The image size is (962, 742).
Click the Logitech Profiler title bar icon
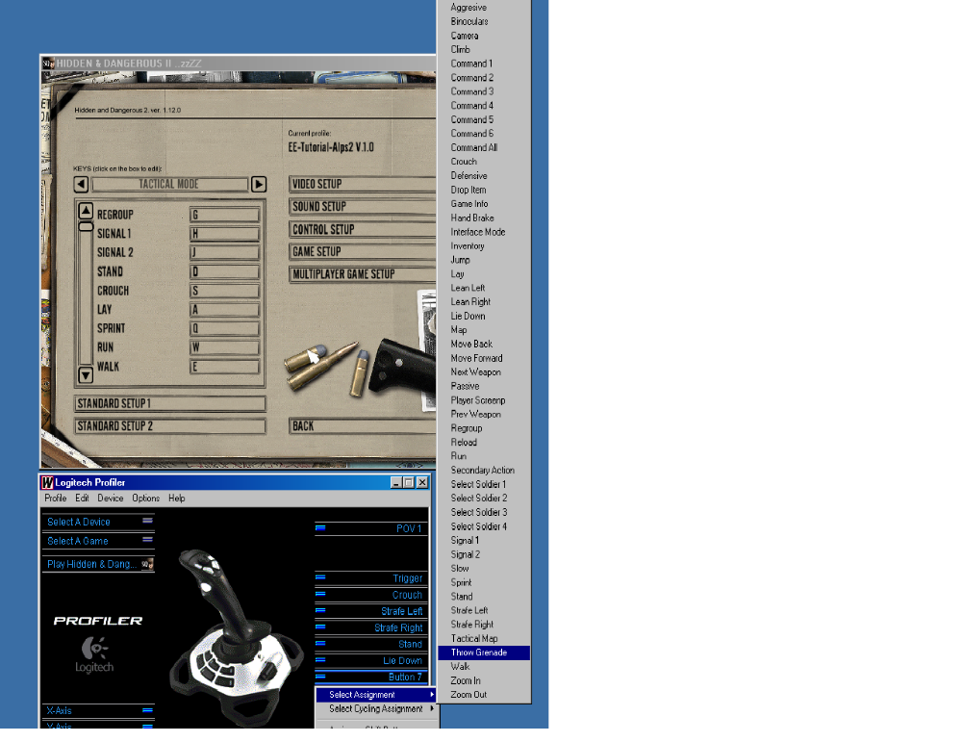pyautogui.click(x=47, y=482)
